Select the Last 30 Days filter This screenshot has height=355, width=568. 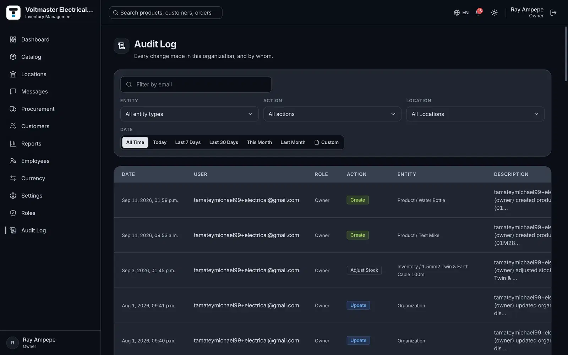coord(224,142)
